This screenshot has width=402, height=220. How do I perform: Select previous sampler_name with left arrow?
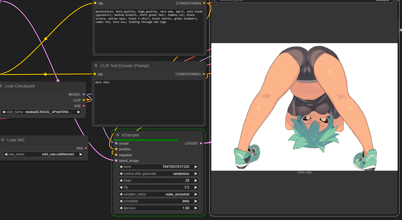121,194
